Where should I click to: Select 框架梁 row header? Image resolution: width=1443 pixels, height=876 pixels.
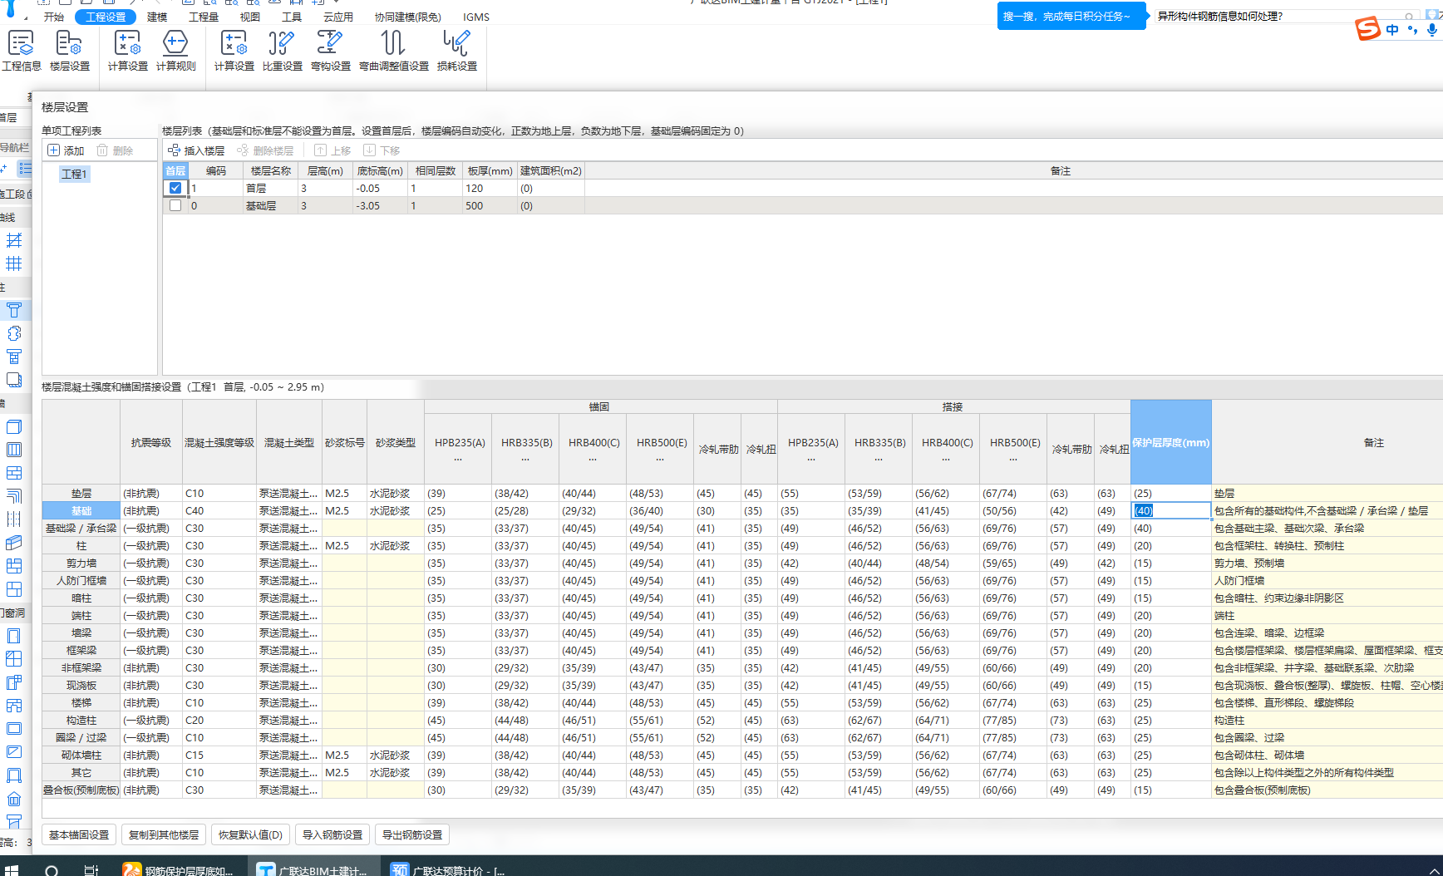[x=81, y=650]
